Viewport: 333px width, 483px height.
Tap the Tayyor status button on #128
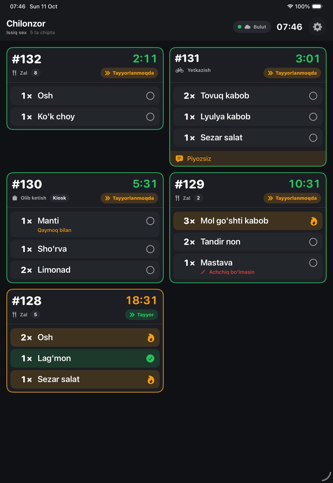coord(142,315)
